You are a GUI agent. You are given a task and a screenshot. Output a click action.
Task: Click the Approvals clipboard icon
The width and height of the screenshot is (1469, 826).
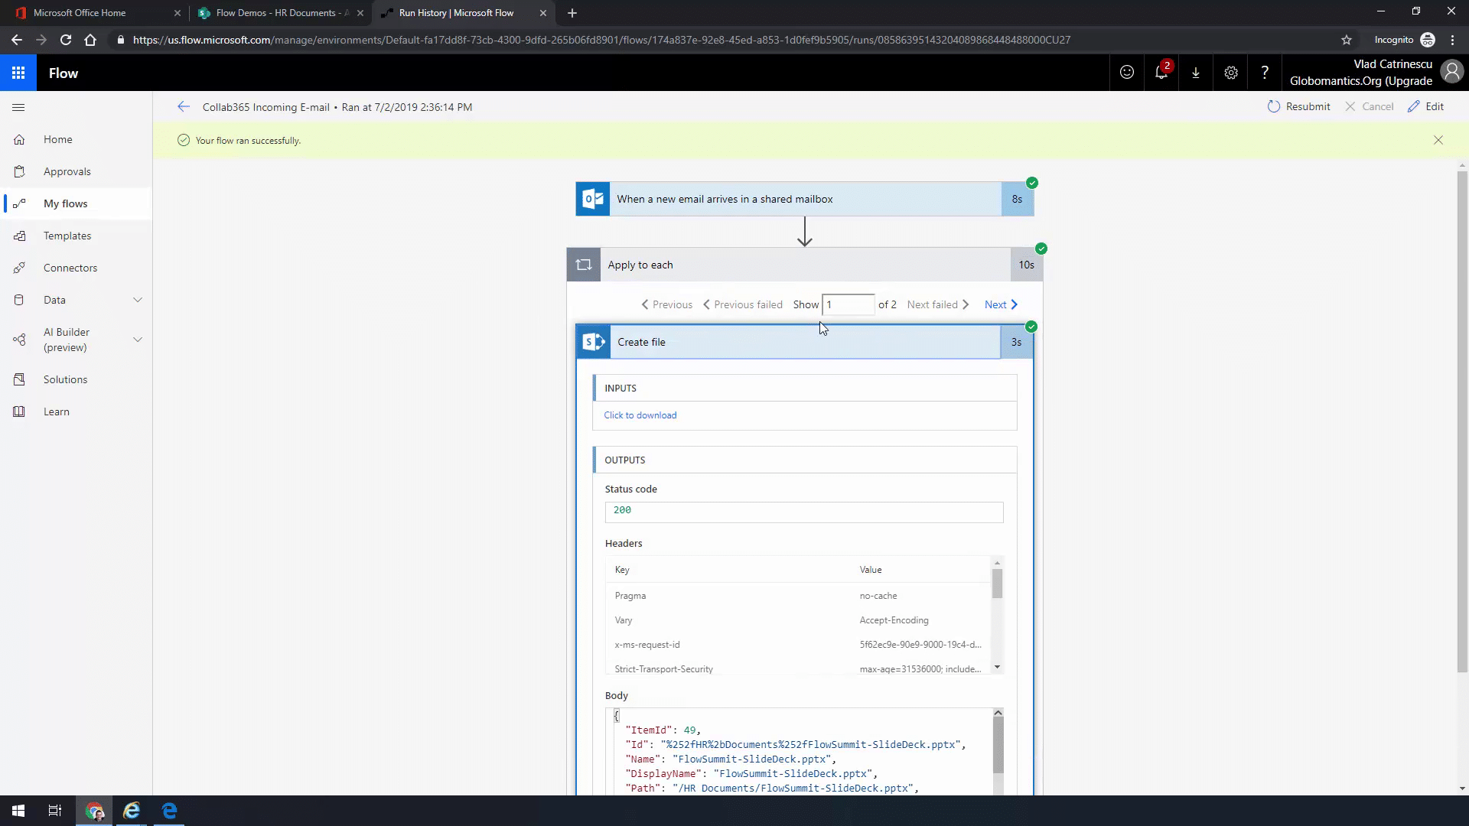19,171
